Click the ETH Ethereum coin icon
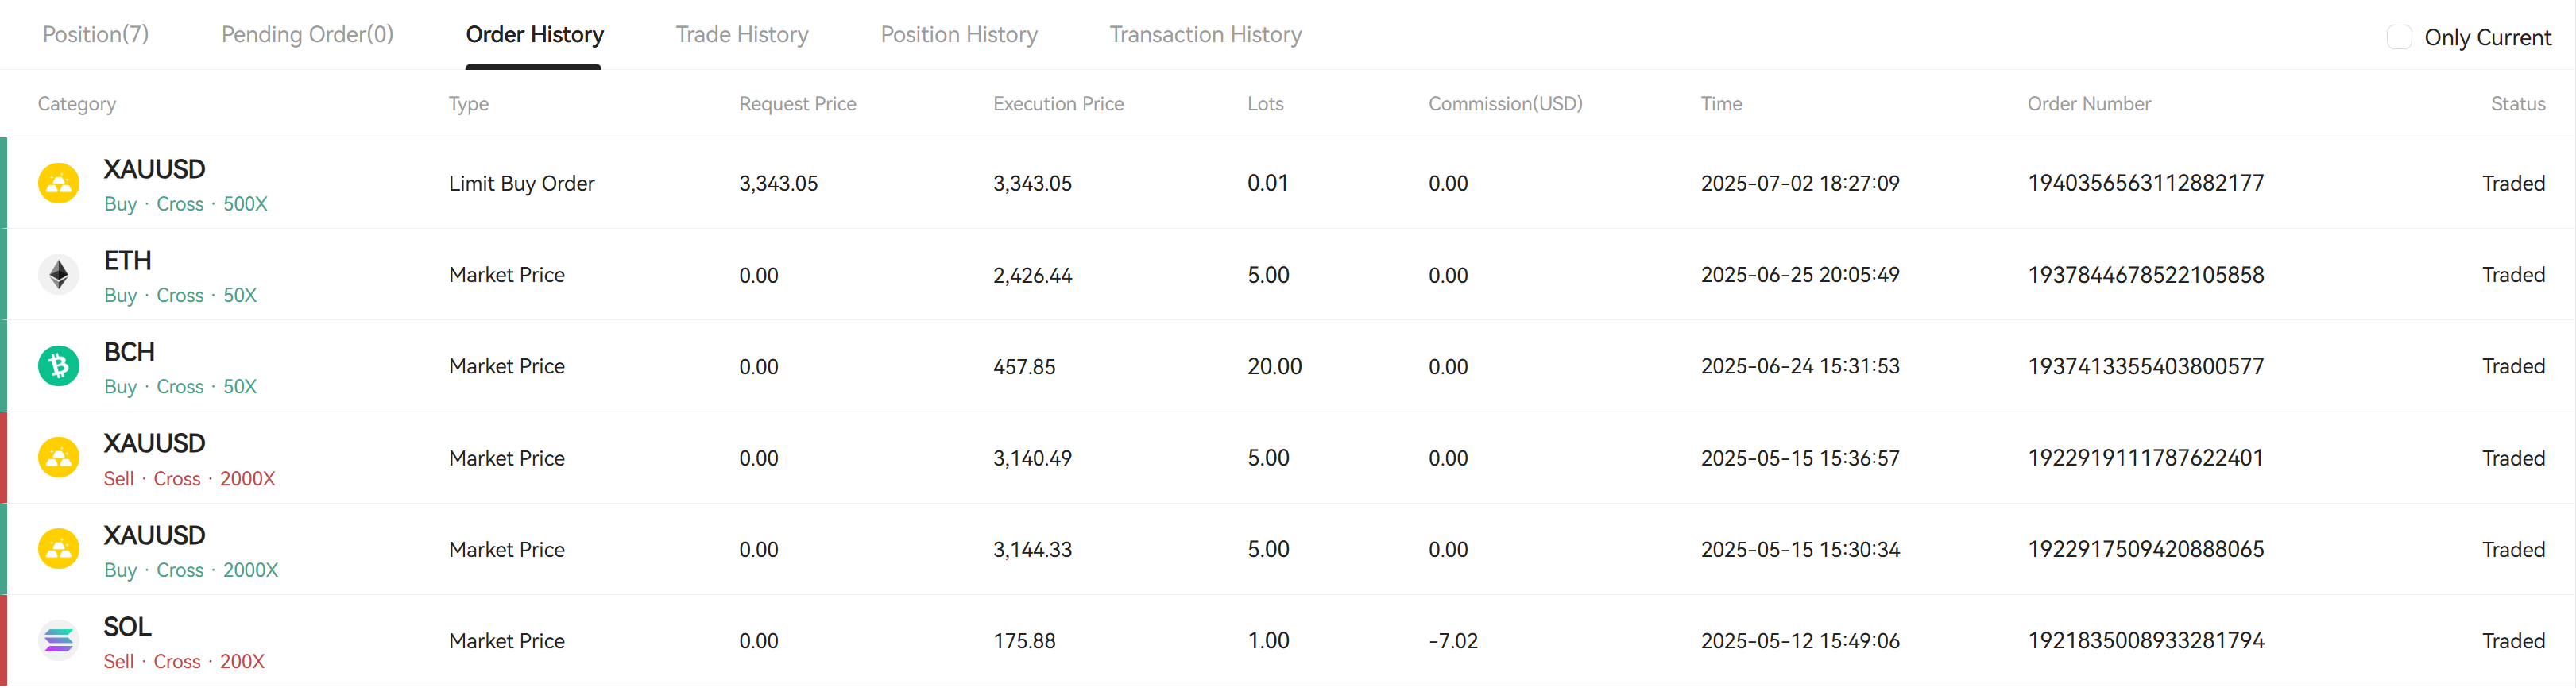Viewport: 2576px width, 688px height. (59, 275)
